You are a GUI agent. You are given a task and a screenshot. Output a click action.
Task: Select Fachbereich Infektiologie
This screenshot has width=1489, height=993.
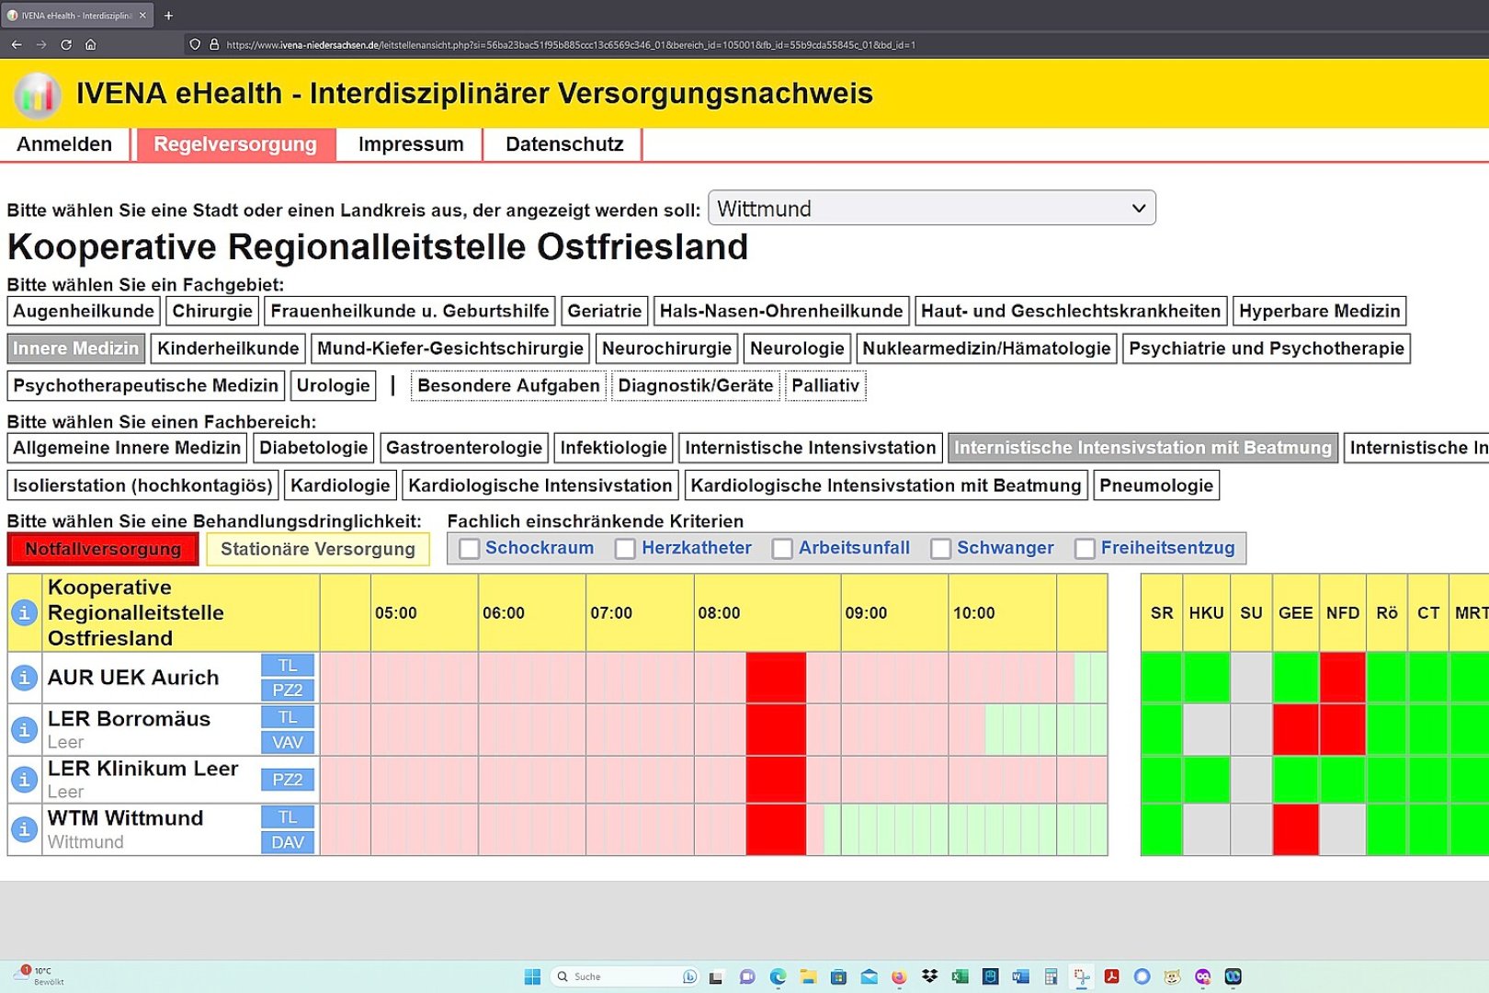click(614, 448)
